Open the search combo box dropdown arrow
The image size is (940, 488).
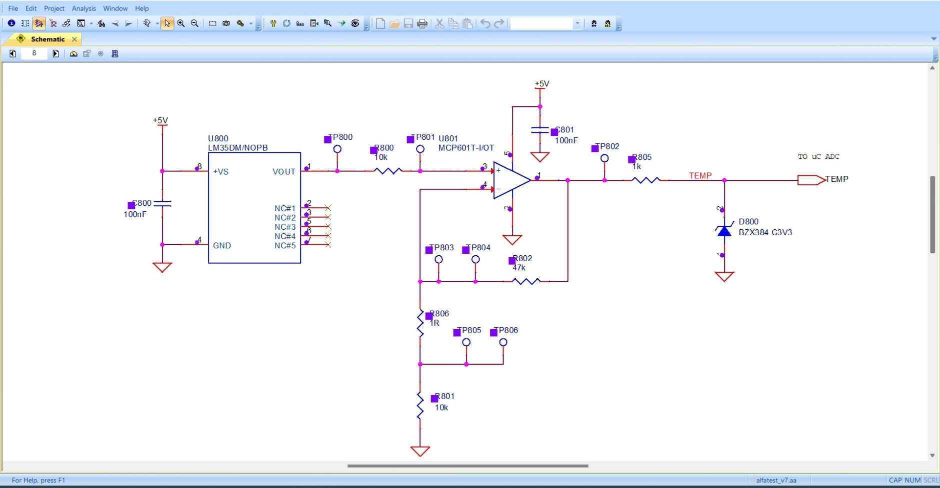click(x=577, y=23)
